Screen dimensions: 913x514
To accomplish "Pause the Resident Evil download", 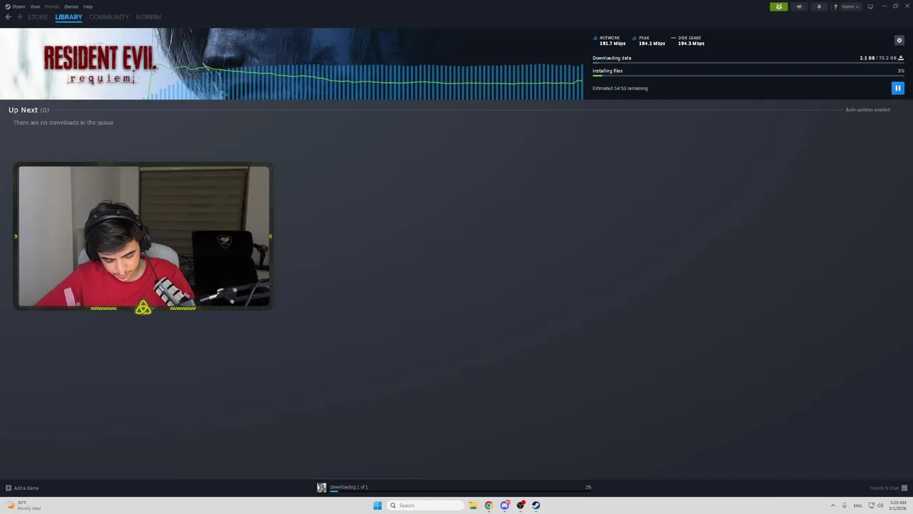I will 898,88.
